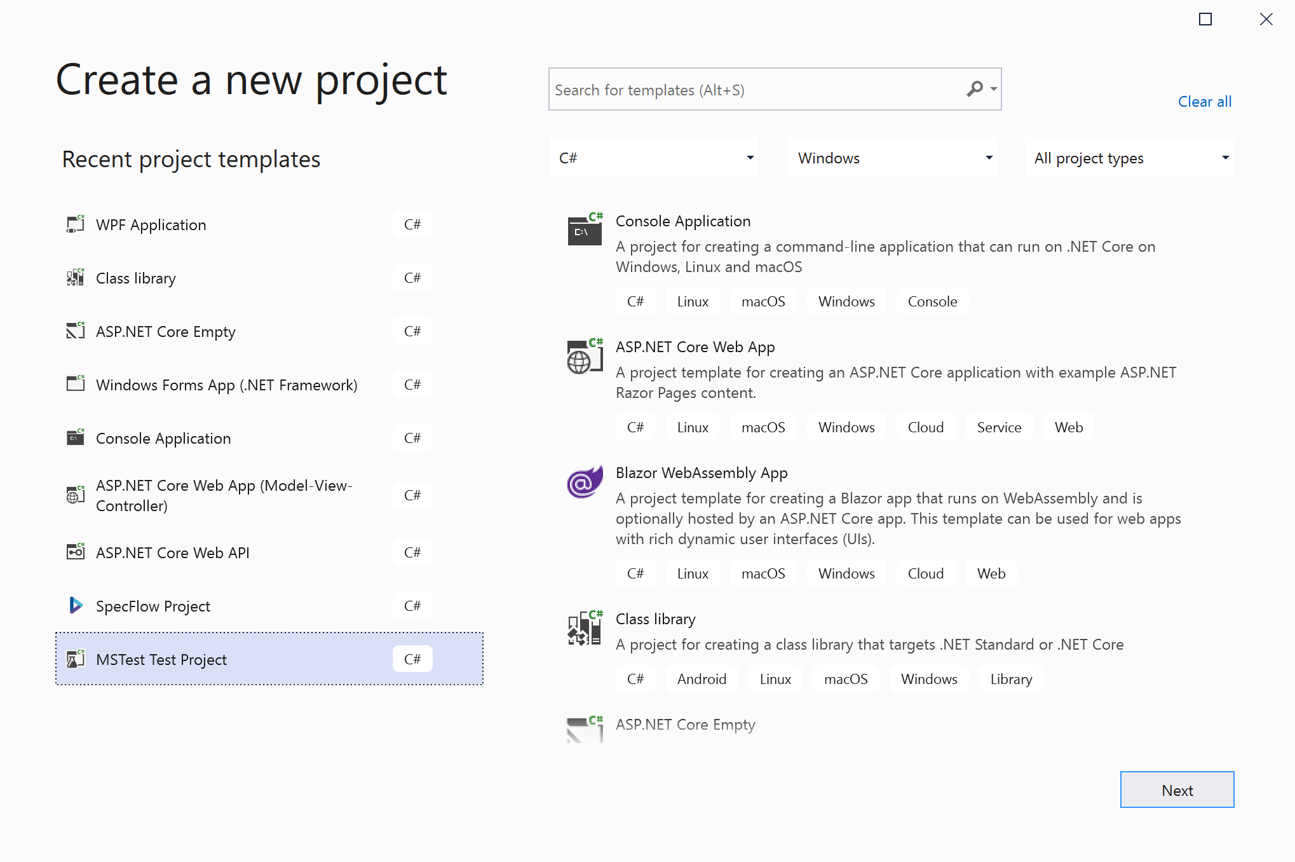Screen dimensions: 1295x862
Task: Click the Windows Forms App recent icon
Action: 76,384
